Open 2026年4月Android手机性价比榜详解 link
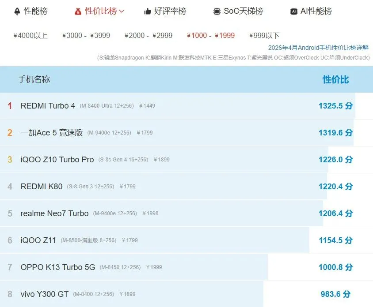Screen dimensions: 373x307 point(318,48)
